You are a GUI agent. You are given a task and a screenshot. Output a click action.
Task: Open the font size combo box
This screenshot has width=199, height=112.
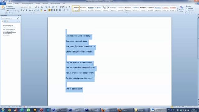click(32, 7)
